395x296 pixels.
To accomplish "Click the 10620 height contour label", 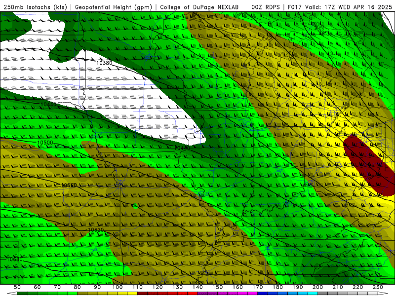I will click(96, 230).
